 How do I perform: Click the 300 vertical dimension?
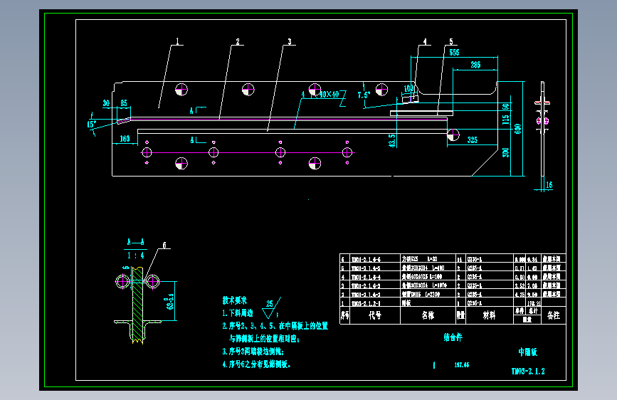click(506, 152)
